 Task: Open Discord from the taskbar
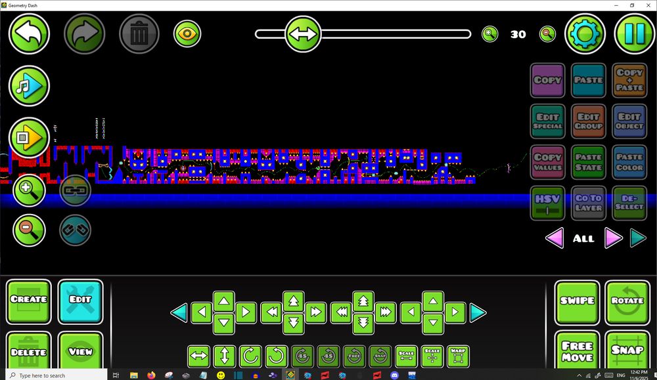click(x=394, y=375)
